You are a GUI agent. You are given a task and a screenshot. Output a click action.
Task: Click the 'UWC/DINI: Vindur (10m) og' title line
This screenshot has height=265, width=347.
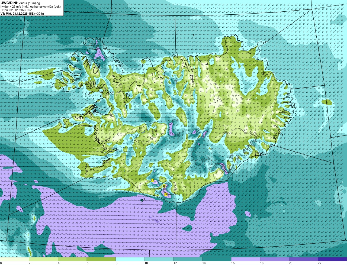click(20, 3)
